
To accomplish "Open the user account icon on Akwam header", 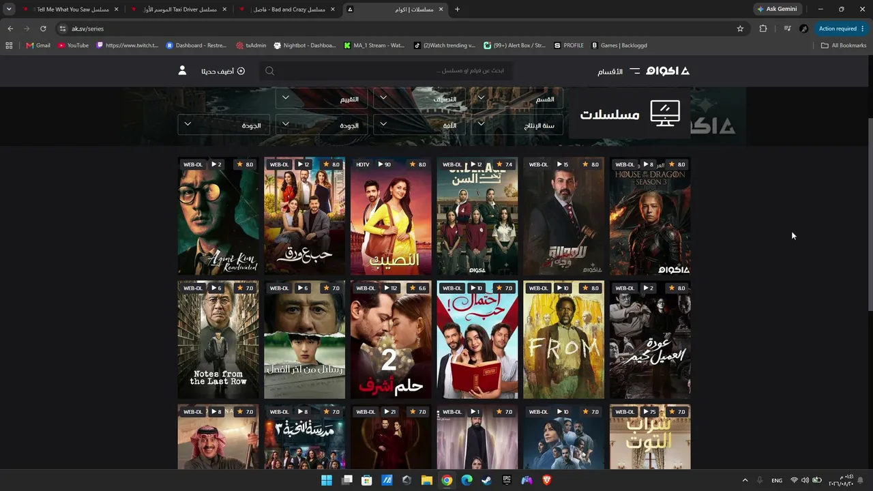I will [x=182, y=71].
